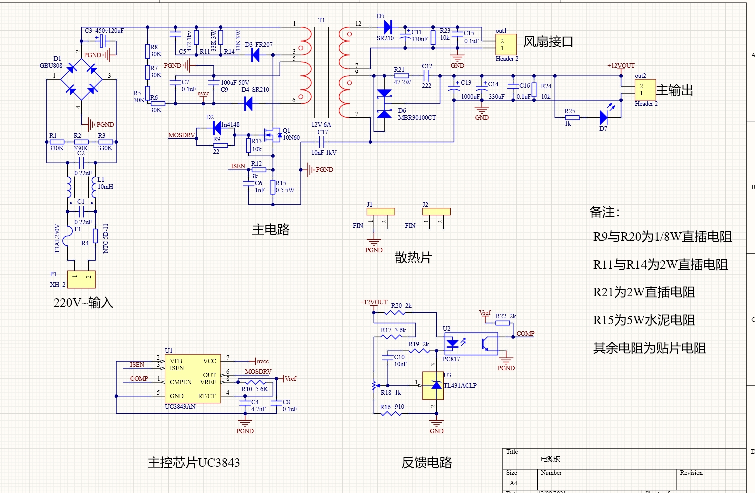The image size is (755, 493).
Task: Select the C3 450v120uF capacitor symbol
Action: 103,41
